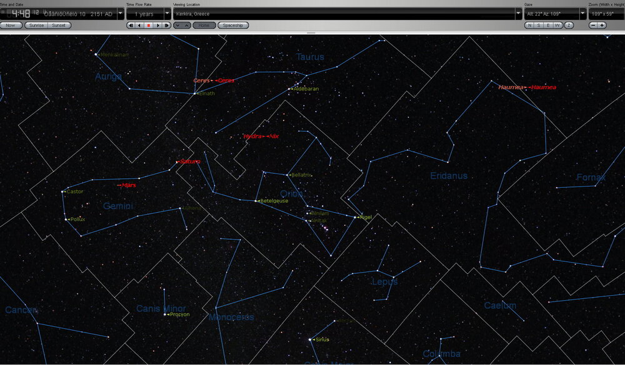Viewport: 625px width, 365px height.
Task: Click the star Betelgeuse in Orion
Action: tap(256, 201)
